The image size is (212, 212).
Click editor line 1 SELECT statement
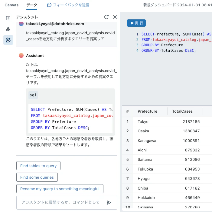[177, 34]
